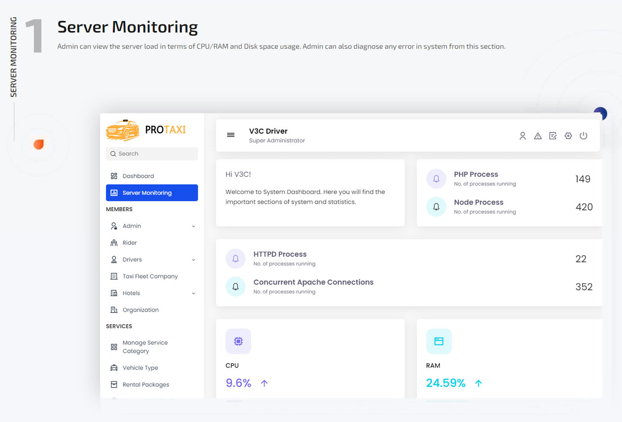Image resolution: width=622 pixels, height=422 pixels.
Task: Click inside the Search field
Action: pyautogui.click(x=152, y=153)
